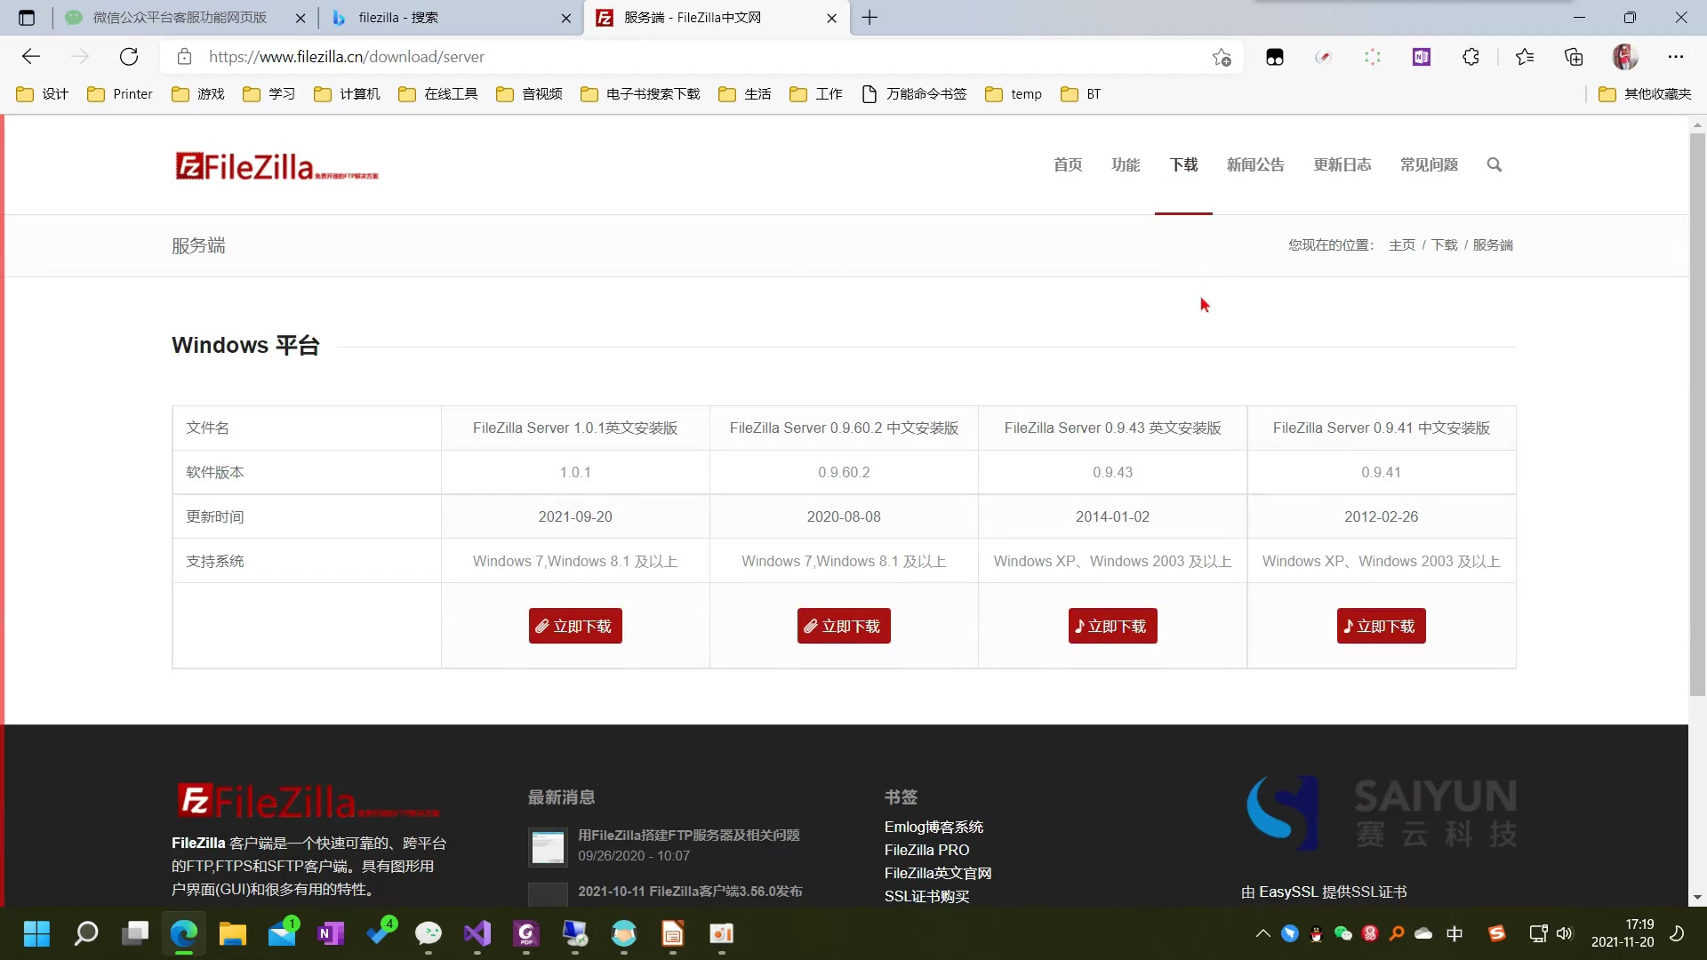Viewport: 1707px width, 960px height.
Task: Open 计算机 bookmarks folder
Action: point(348,94)
